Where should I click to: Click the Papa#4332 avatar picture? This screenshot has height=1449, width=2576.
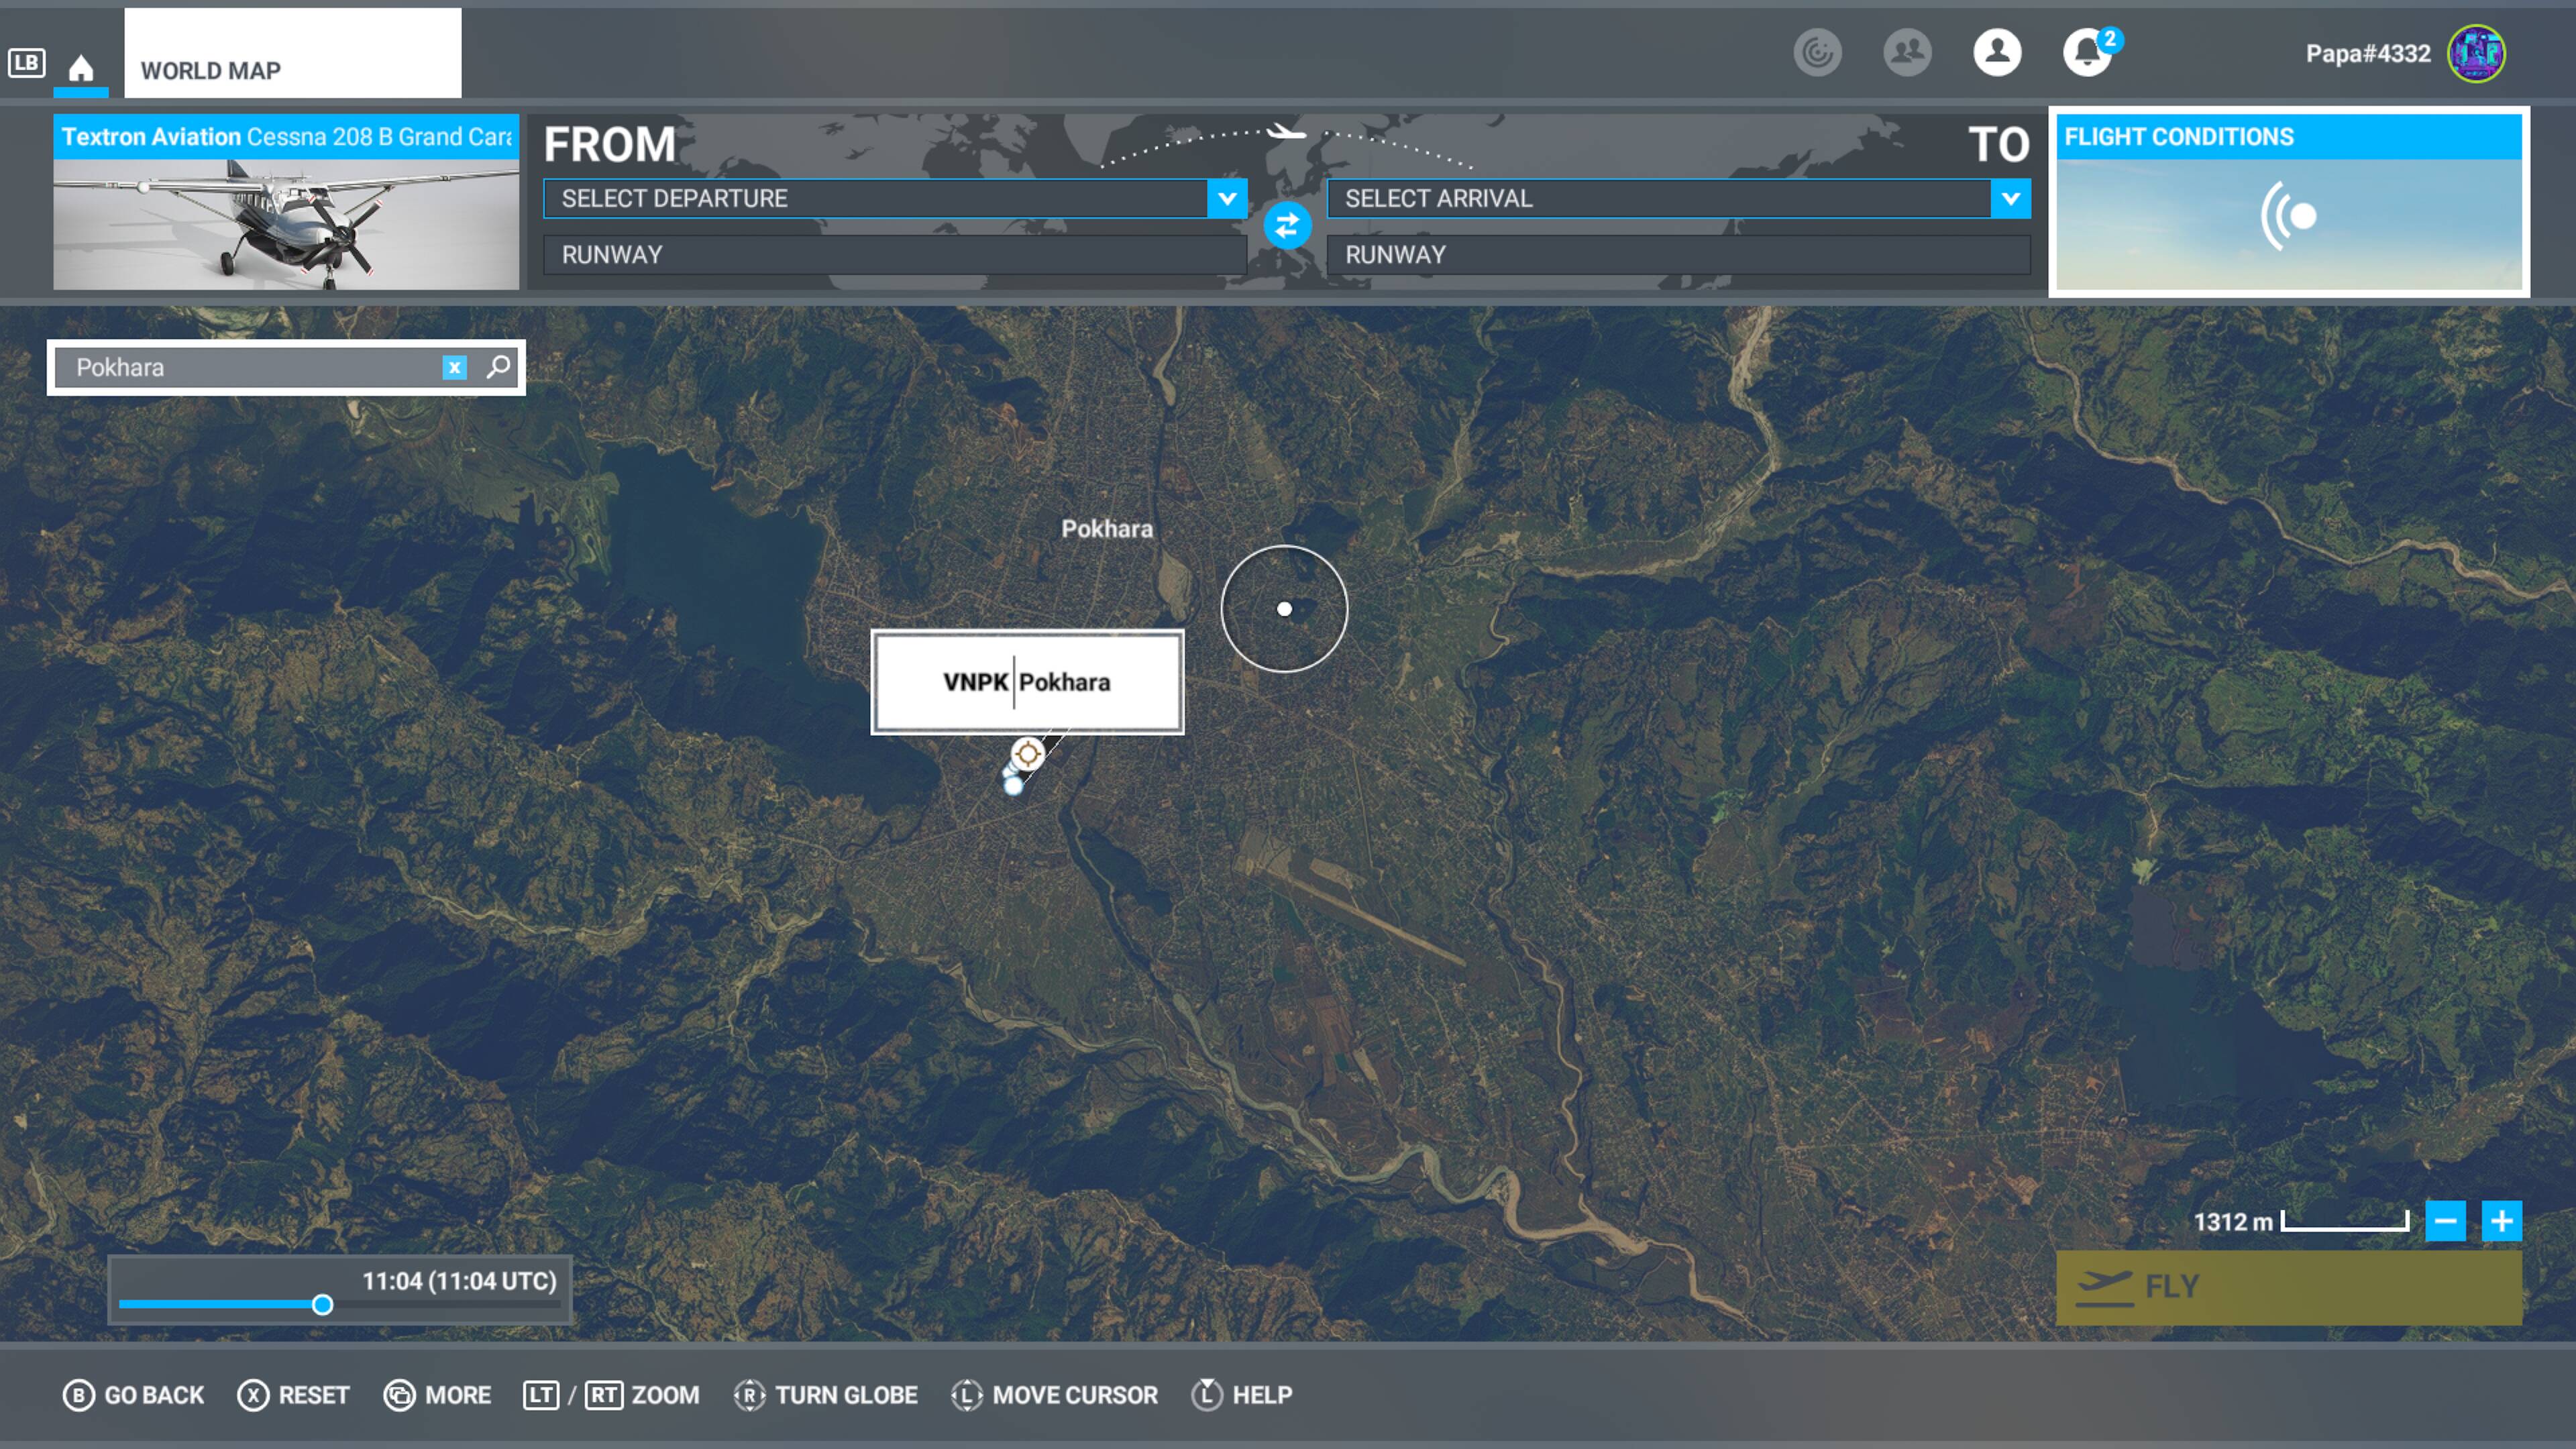coord(2476,53)
